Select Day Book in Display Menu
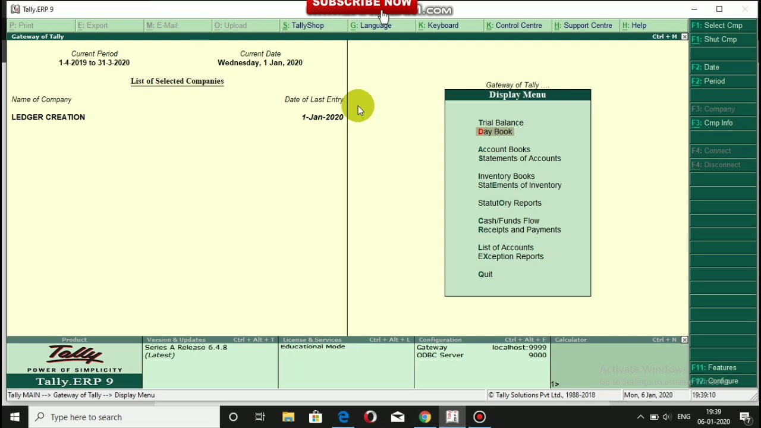Viewport: 761px width, 428px height. 495,131
